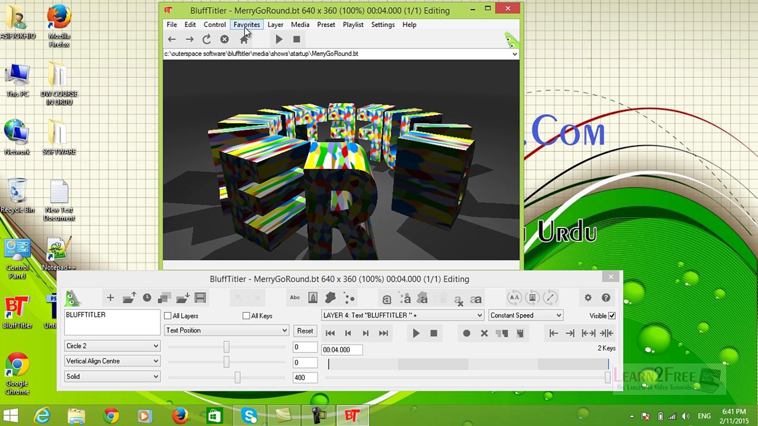
Task: Click the particle layer icon
Action: 349,298
